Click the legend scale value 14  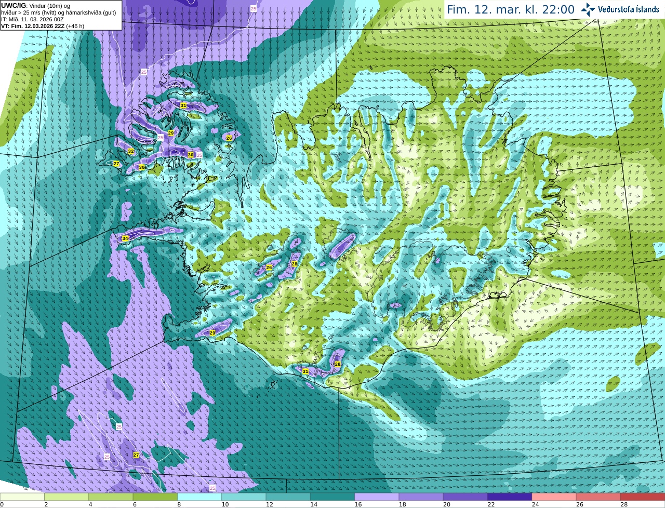pos(314,504)
